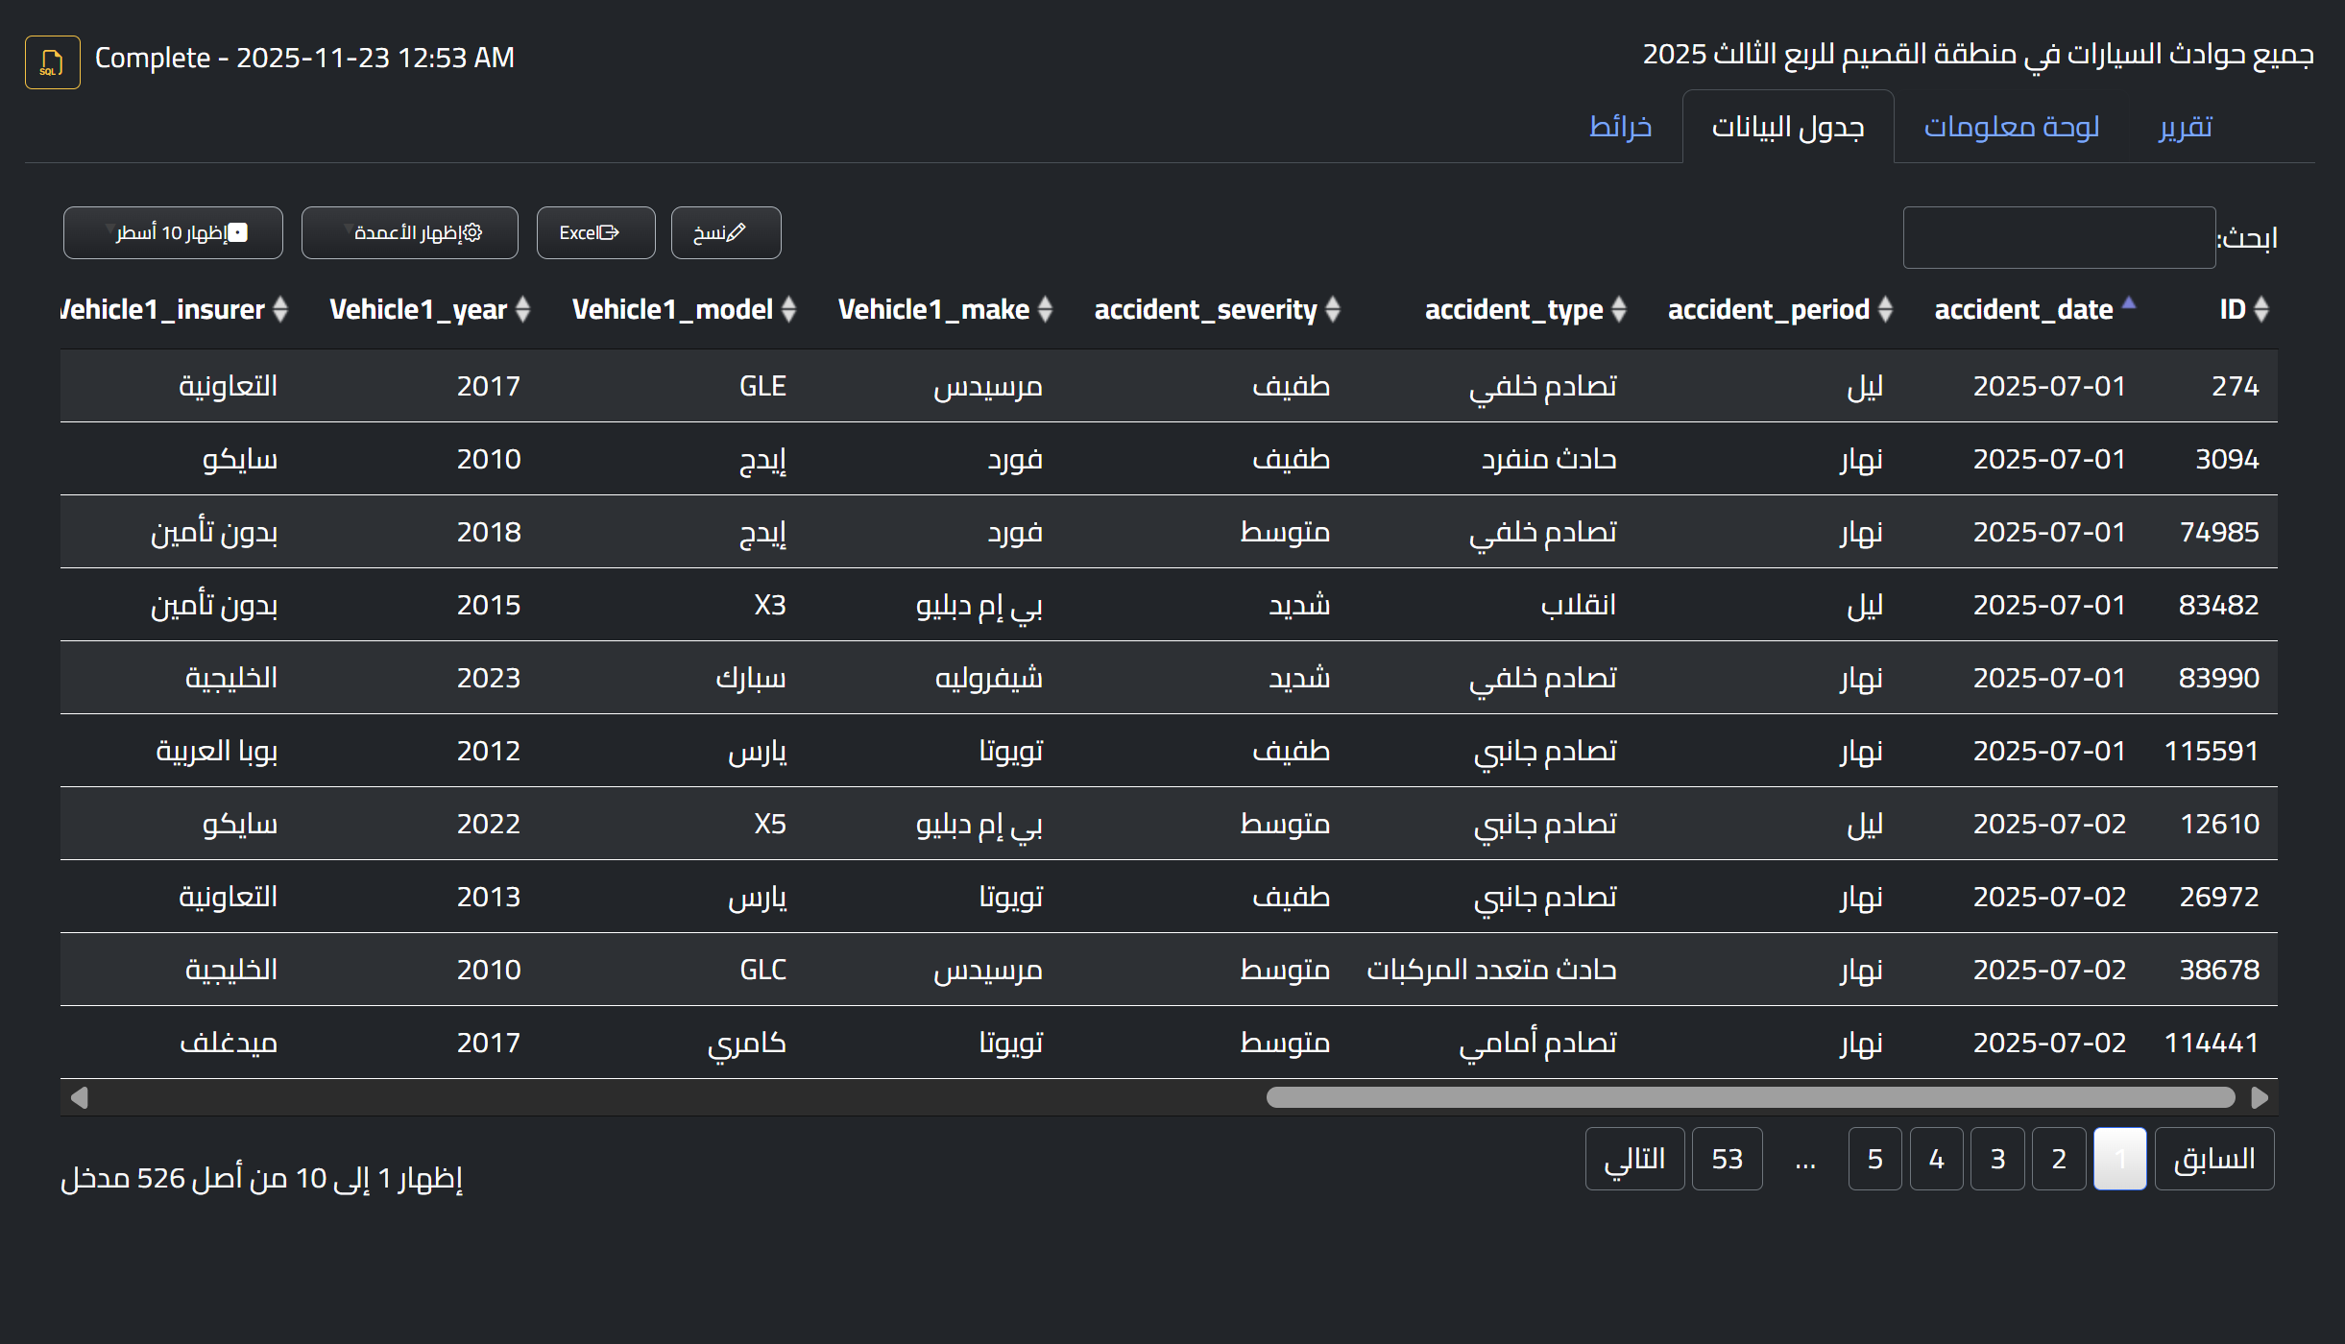This screenshot has height=1344, width=2345.
Task: Toggle sorting on the accident_type column
Action: click(1619, 309)
